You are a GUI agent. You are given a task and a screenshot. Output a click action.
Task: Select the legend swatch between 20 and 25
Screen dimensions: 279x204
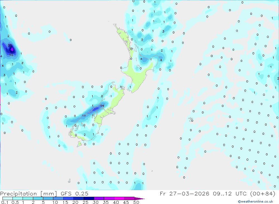pyautogui.click(x=79, y=198)
